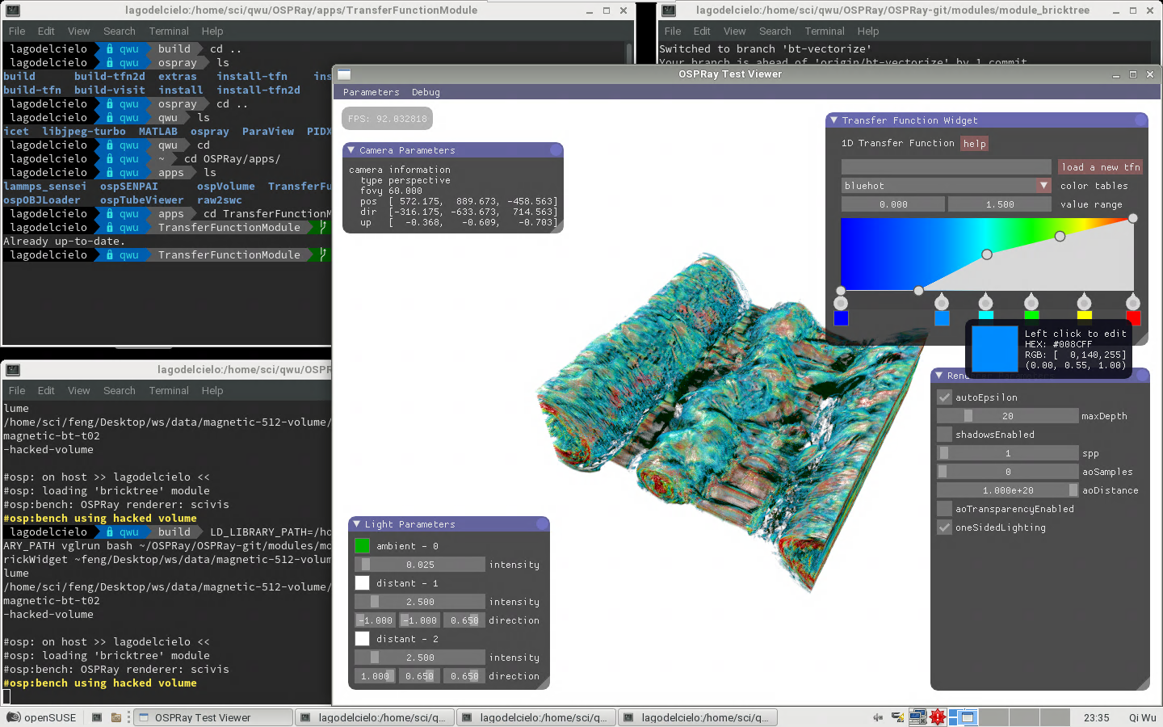
Task: Open the file manager taskbar quick-launch icon
Action: [x=116, y=717]
